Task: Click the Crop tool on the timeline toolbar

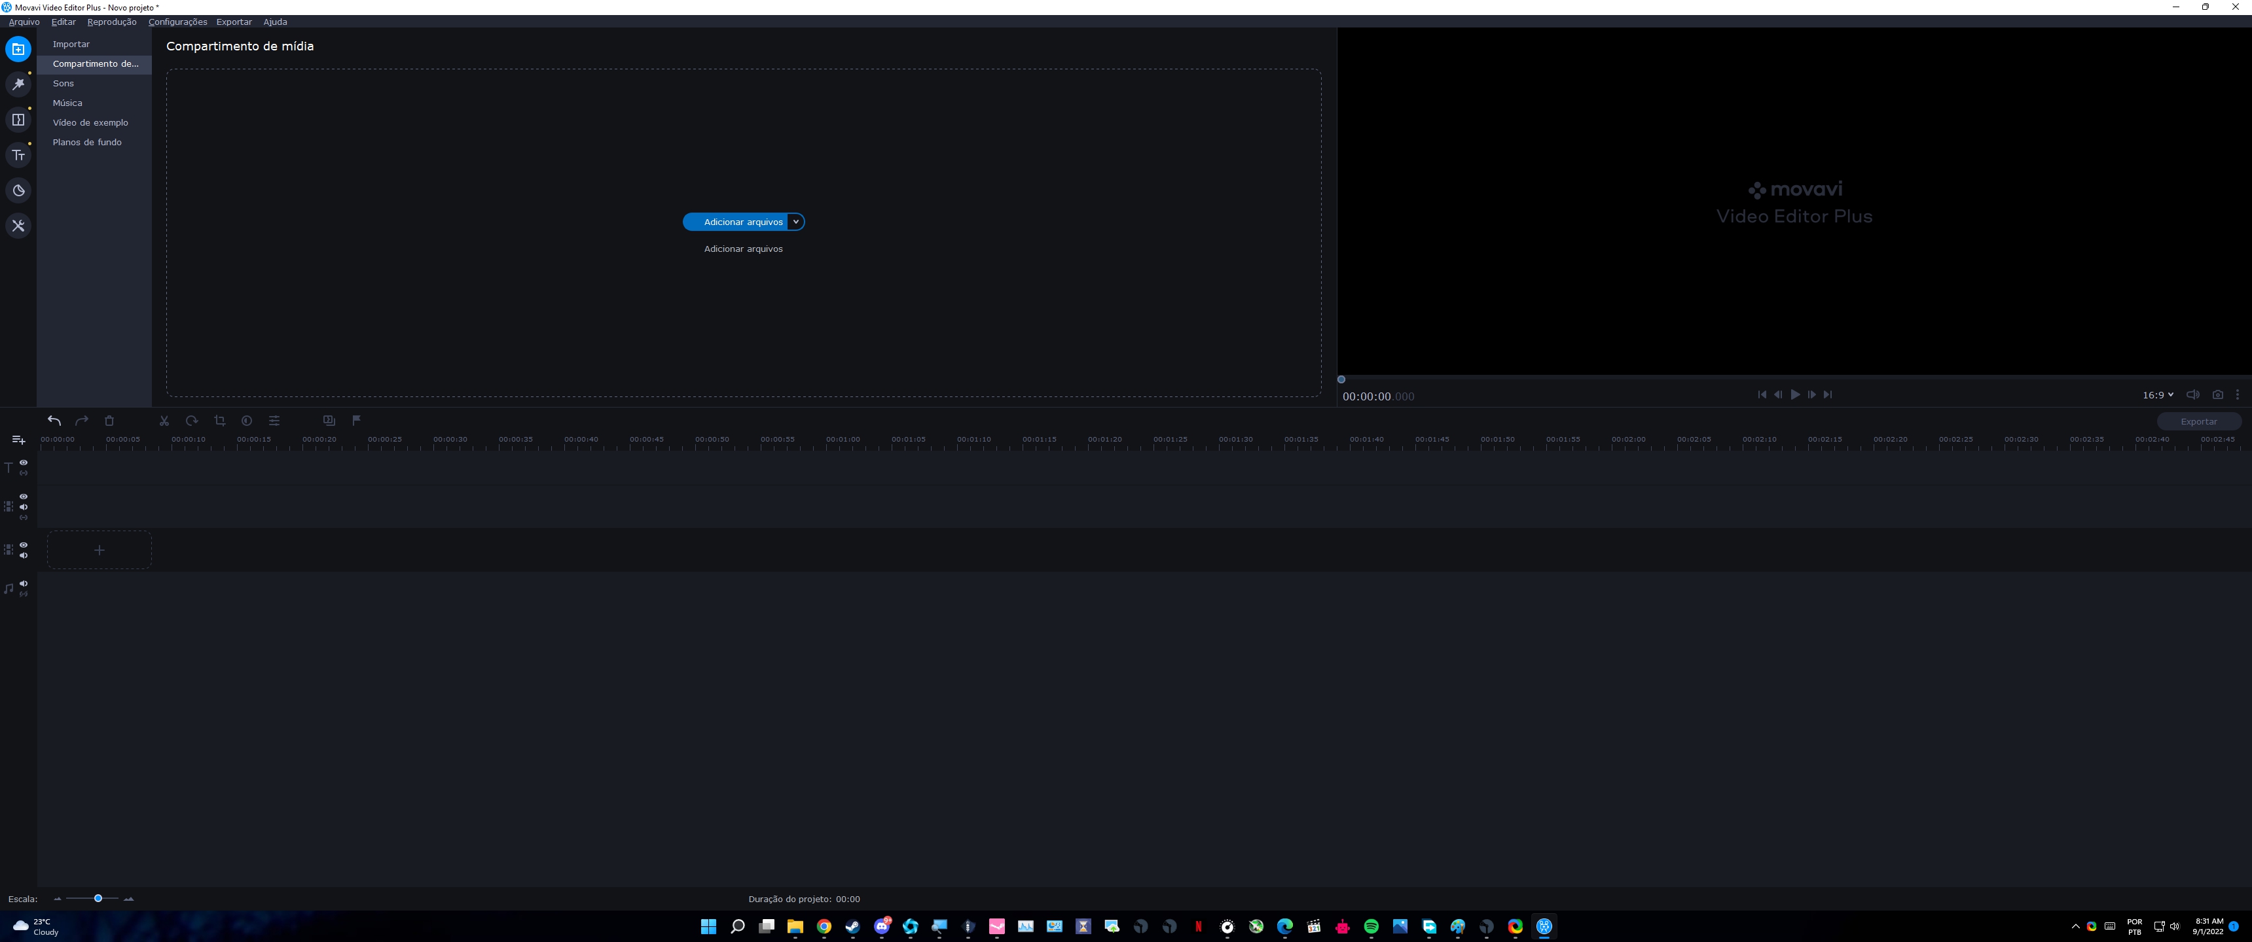Action: [219, 421]
